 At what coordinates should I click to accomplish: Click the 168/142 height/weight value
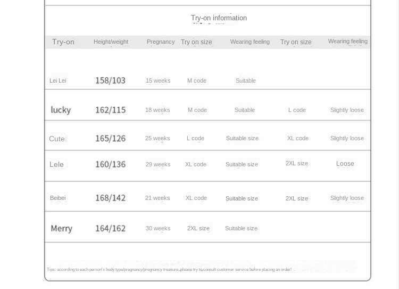110,198
